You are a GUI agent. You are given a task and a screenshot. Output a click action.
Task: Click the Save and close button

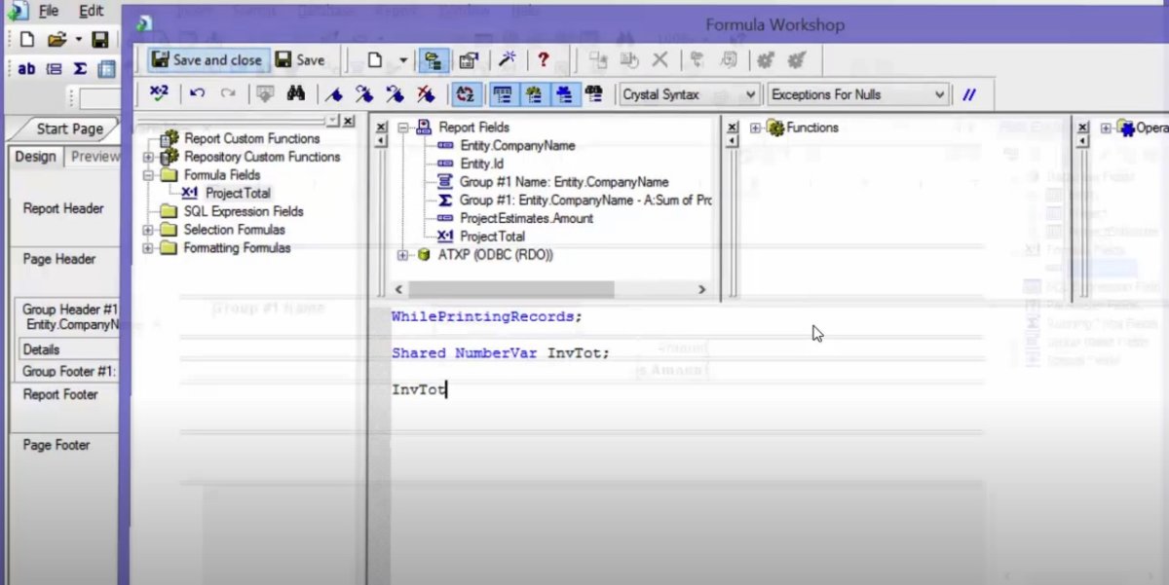(207, 60)
